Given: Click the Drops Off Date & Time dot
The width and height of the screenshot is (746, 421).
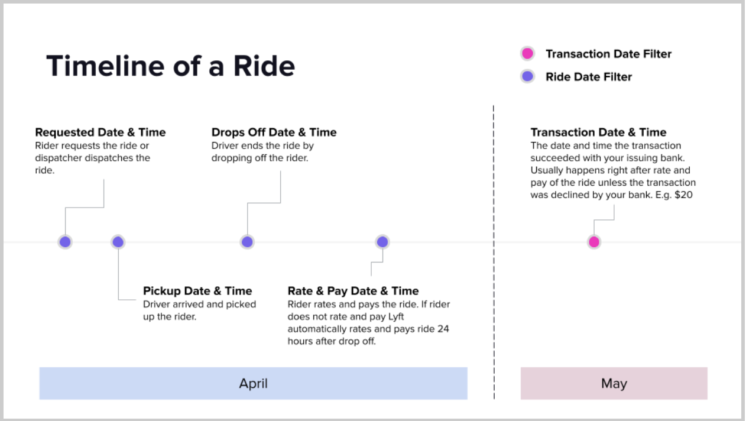Looking at the screenshot, I should point(247,242).
